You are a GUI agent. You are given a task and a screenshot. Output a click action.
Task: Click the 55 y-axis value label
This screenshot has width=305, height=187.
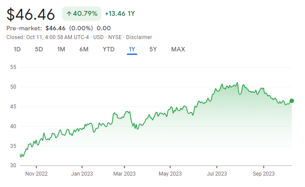coord(13,67)
